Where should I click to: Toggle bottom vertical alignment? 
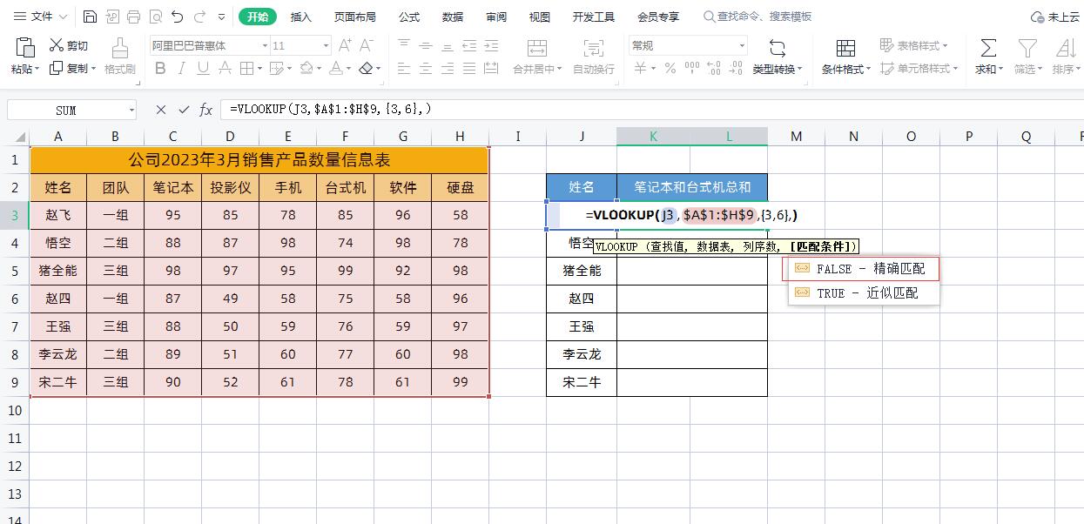point(448,45)
